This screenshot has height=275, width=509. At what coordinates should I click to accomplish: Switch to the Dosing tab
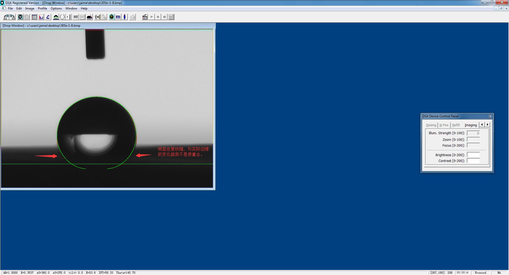coord(431,125)
